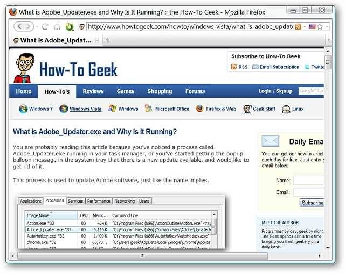345x273 pixels.
Task: Click the horizontal scrollbar right arrow
Action: click(x=320, y=256)
